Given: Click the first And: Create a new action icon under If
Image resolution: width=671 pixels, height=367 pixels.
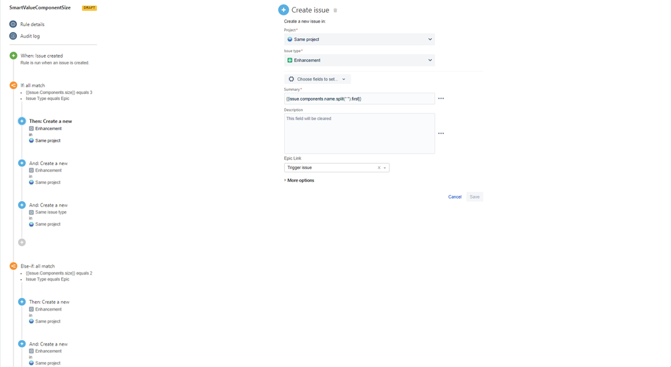Looking at the screenshot, I should tap(21, 163).
